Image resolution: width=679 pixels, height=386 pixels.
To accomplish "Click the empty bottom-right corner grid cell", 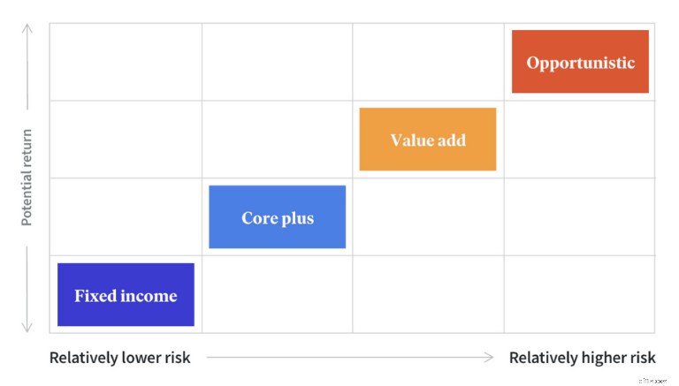I will [579, 294].
